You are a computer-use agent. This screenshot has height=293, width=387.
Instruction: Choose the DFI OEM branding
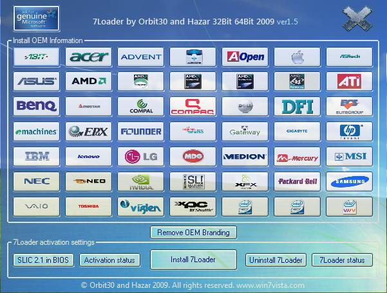(x=297, y=107)
